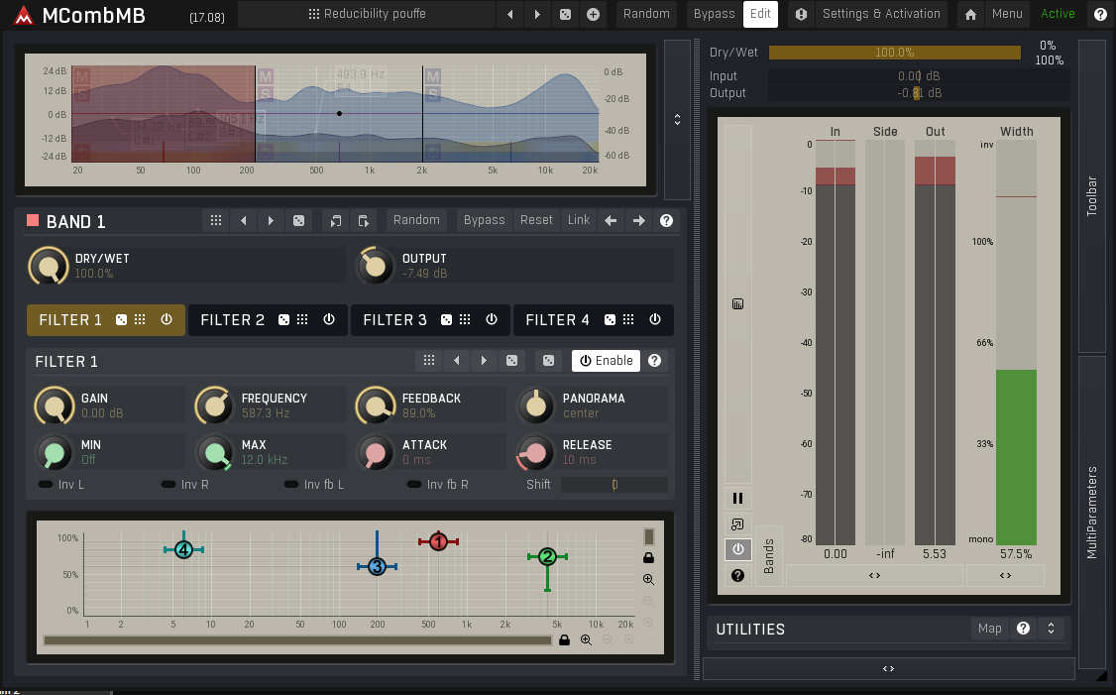Viewport: 1116px width, 695px height.
Task: Expand the Utilities panel arrows
Action: pos(1051,629)
